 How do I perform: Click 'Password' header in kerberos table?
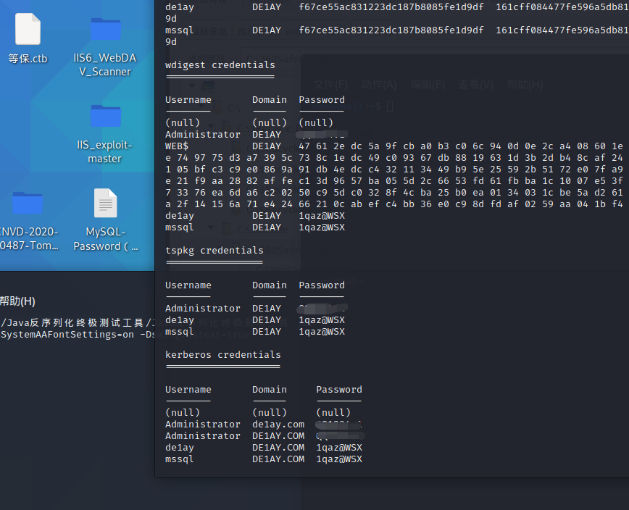tap(339, 390)
